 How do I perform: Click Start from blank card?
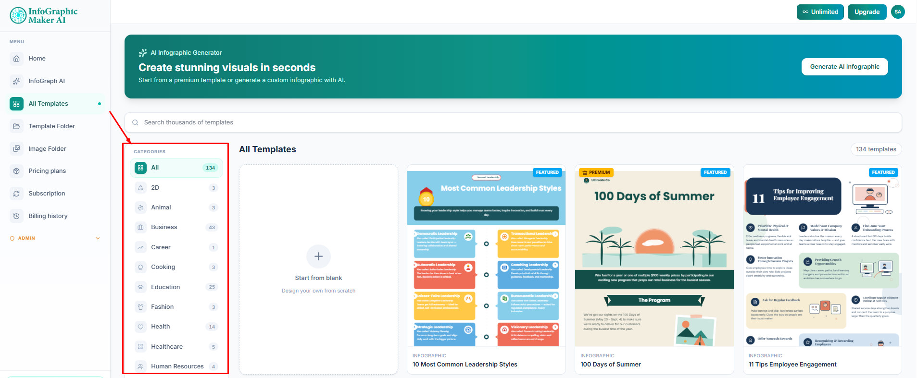coord(318,269)
